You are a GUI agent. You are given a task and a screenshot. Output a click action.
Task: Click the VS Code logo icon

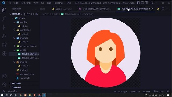[x=3, y=3]
